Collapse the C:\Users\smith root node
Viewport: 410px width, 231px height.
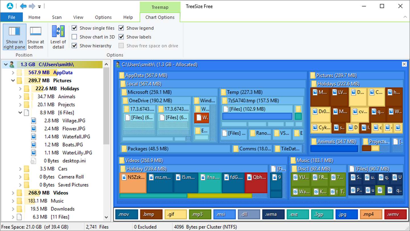[6, 64]
